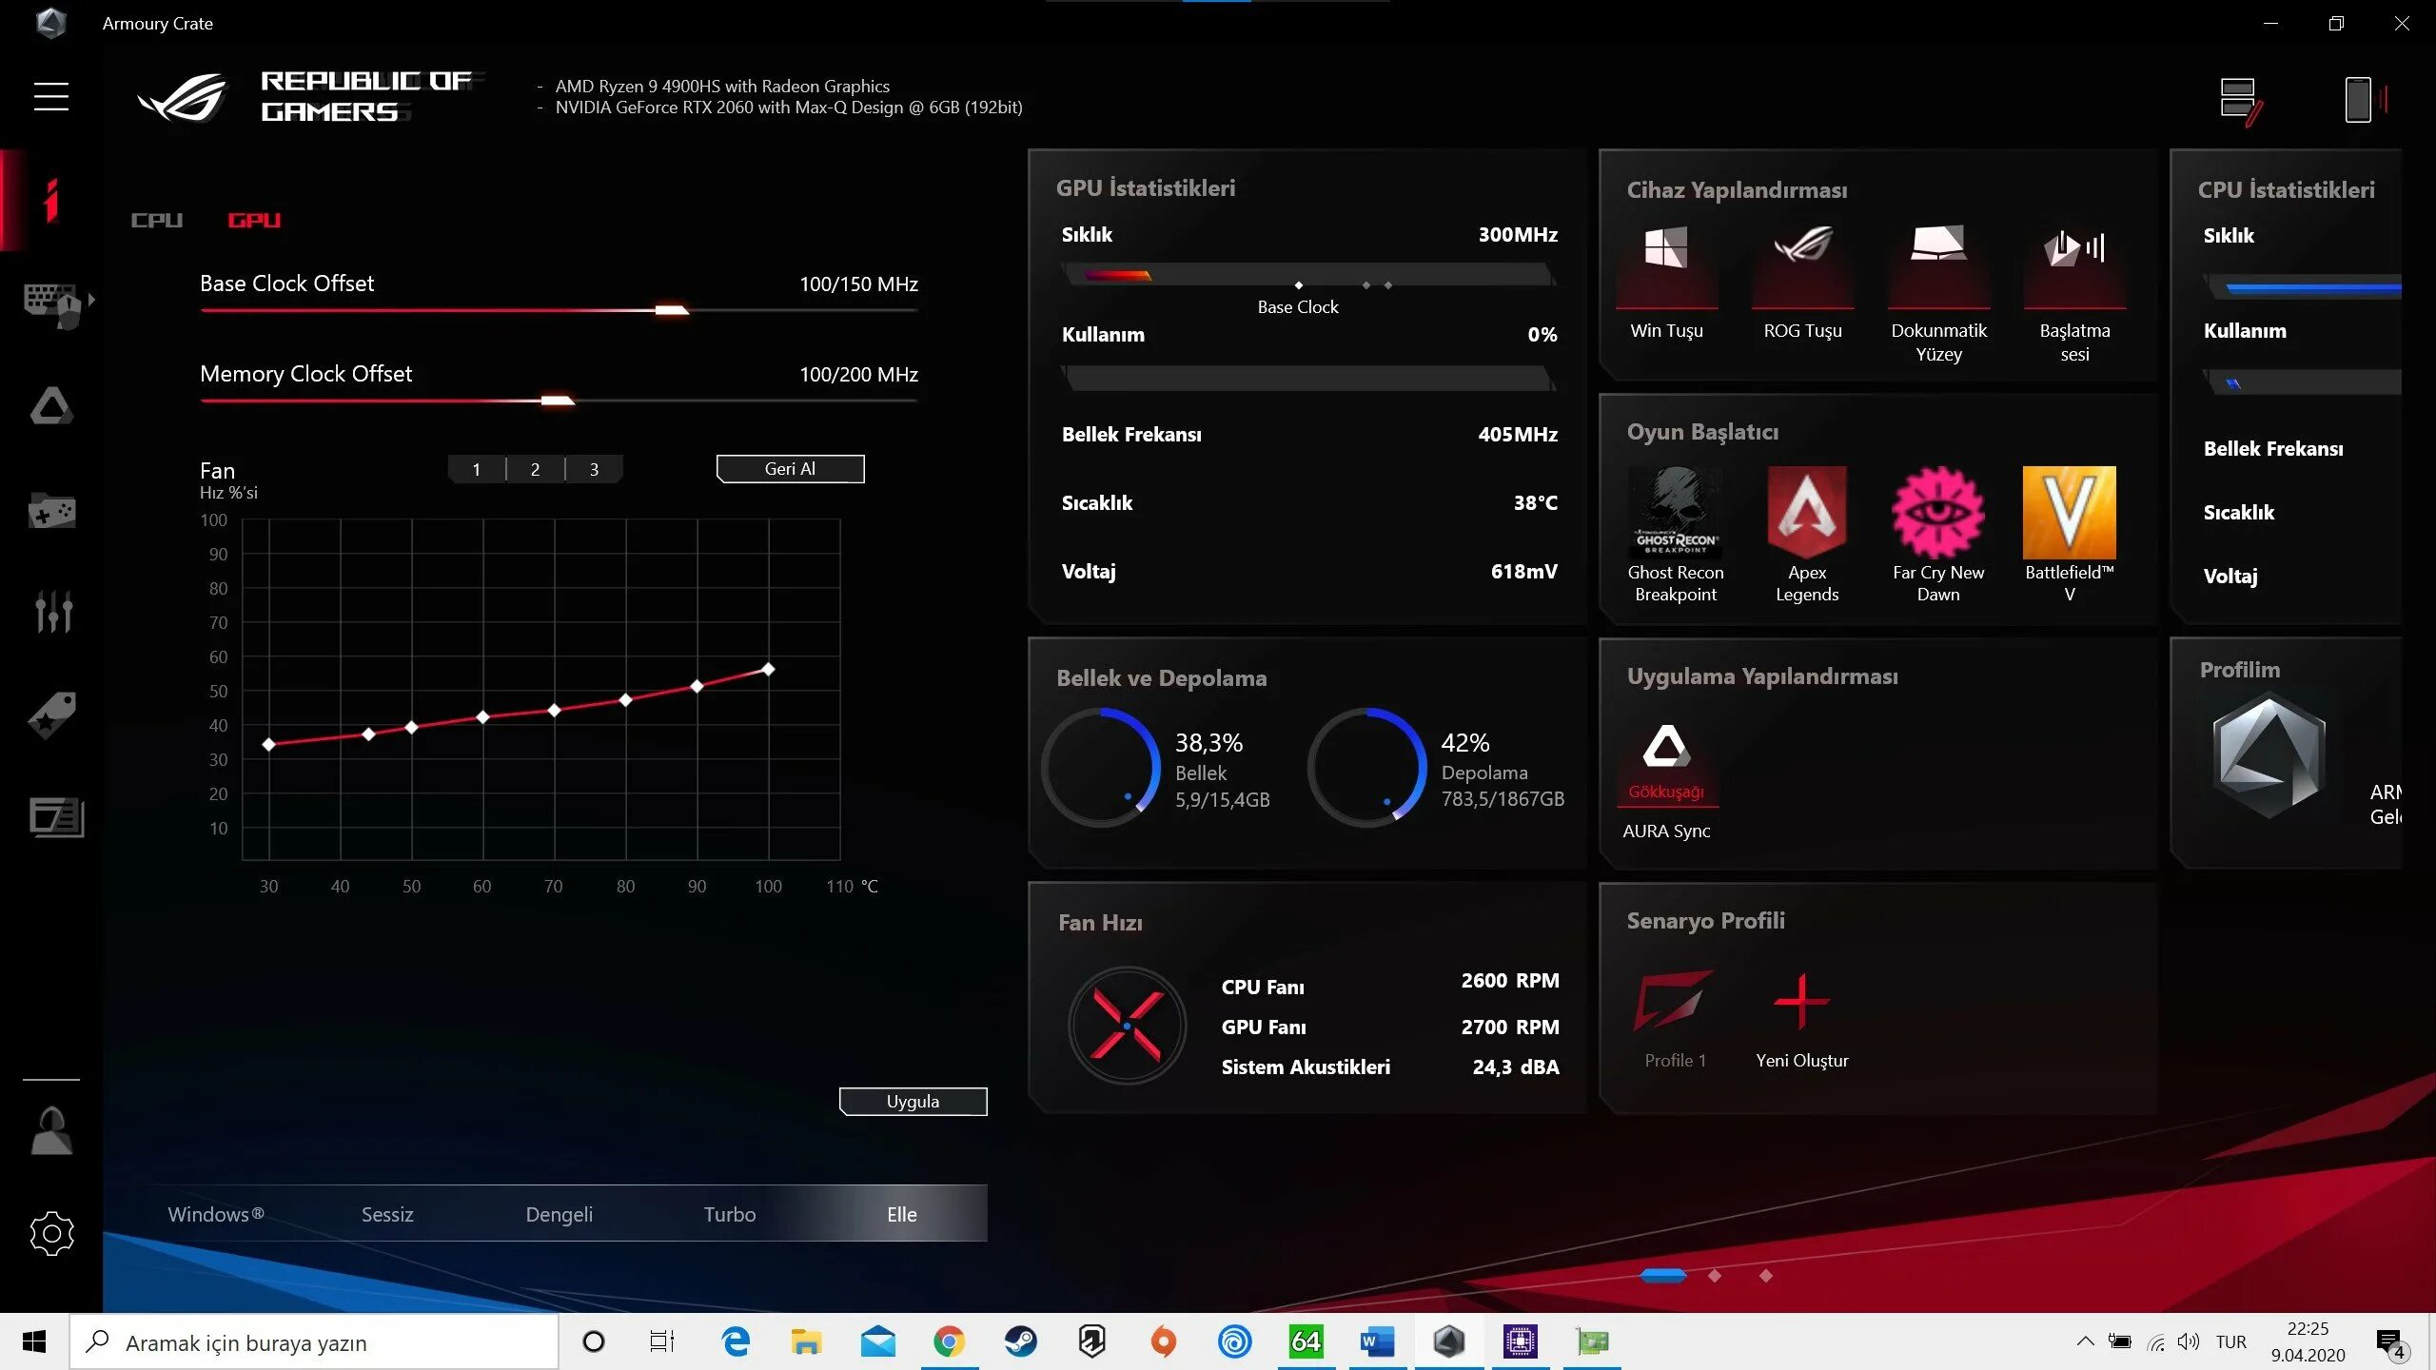
Task: Click the Geri Al button
Action: coord(790,469)
